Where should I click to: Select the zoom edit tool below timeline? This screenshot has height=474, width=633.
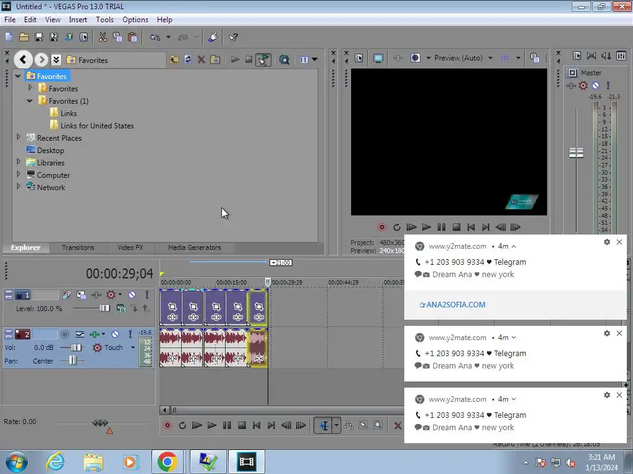pos(378,425)
